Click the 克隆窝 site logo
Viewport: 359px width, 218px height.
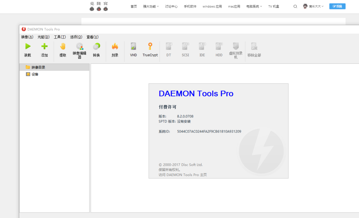99,6
